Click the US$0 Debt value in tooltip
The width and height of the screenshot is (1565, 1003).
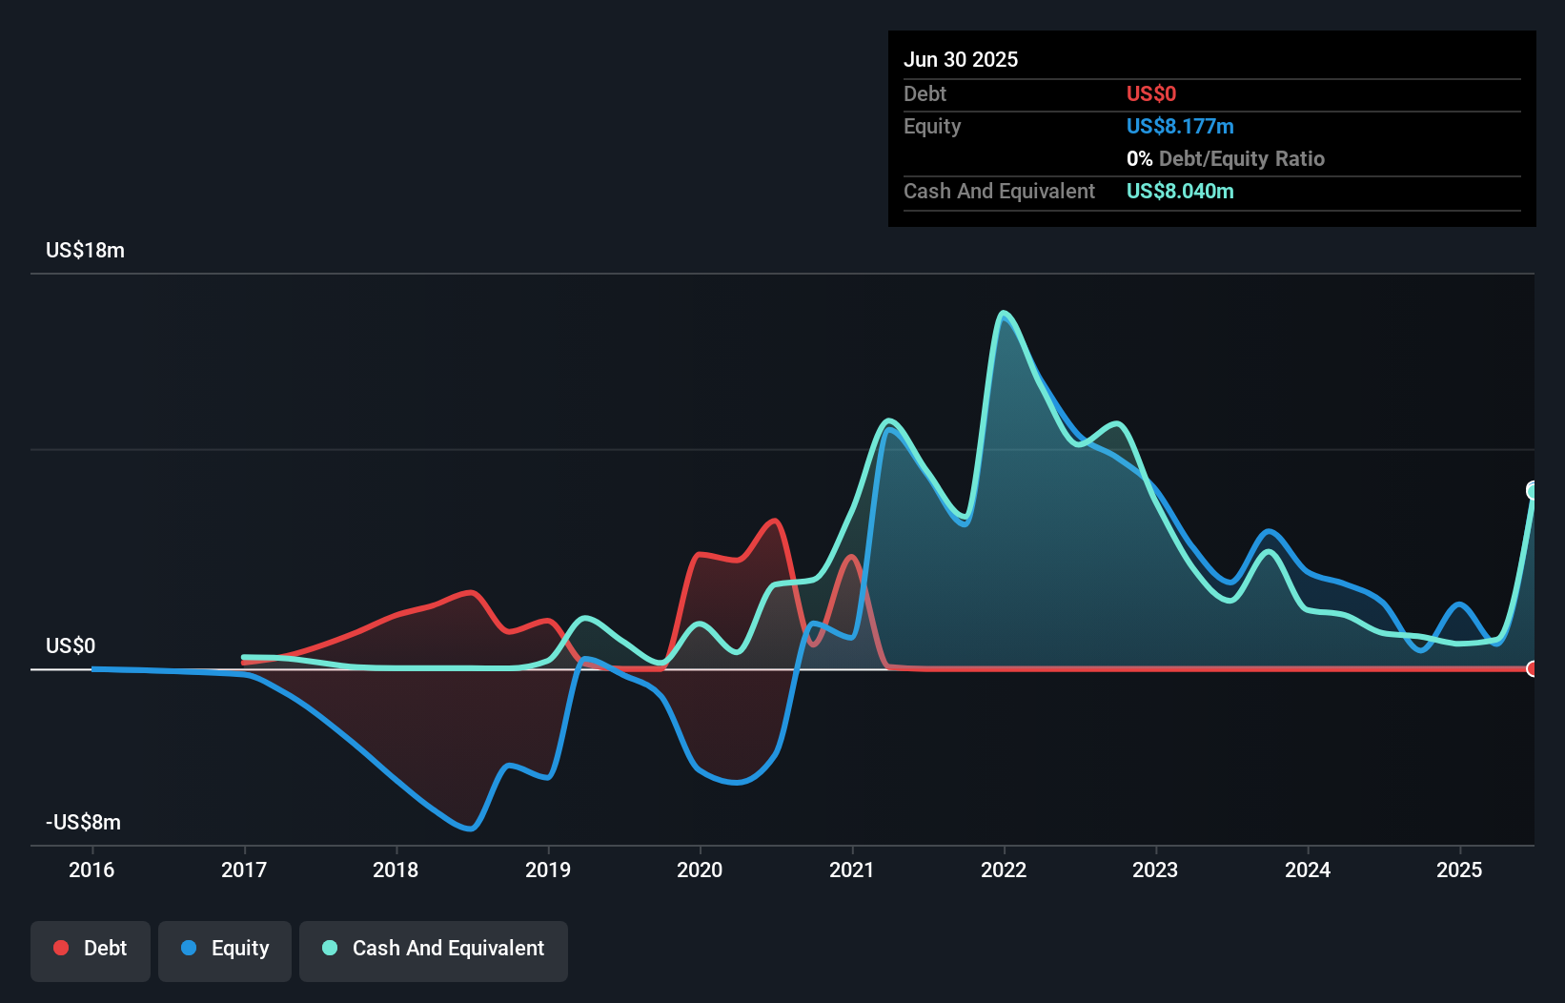1151,93
